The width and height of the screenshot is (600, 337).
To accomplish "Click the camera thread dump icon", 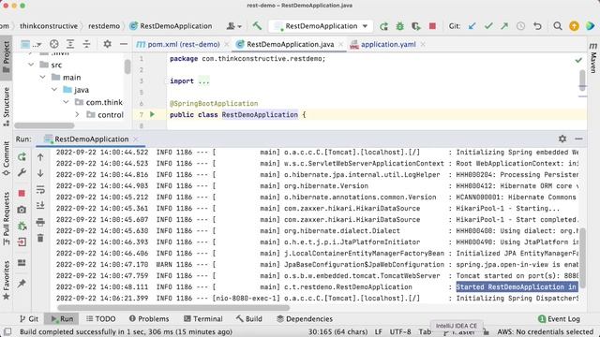I will pos(22,210).
